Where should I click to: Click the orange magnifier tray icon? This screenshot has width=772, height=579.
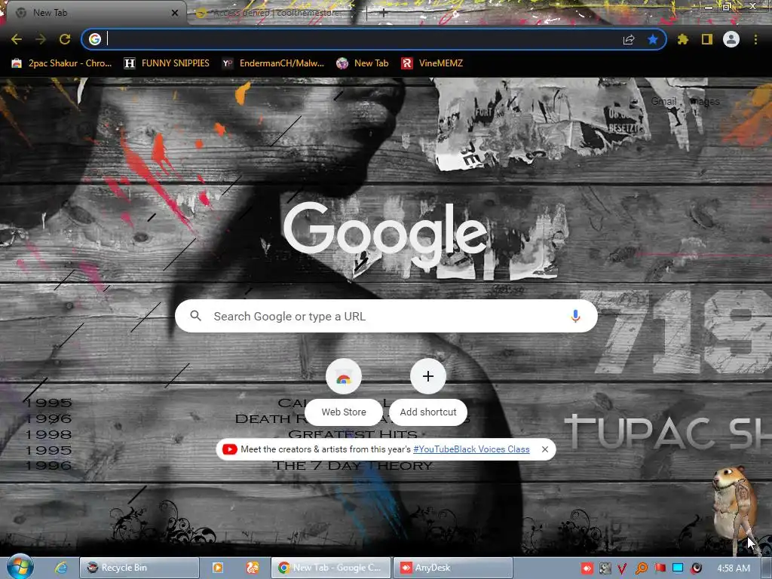coord(641,568)
